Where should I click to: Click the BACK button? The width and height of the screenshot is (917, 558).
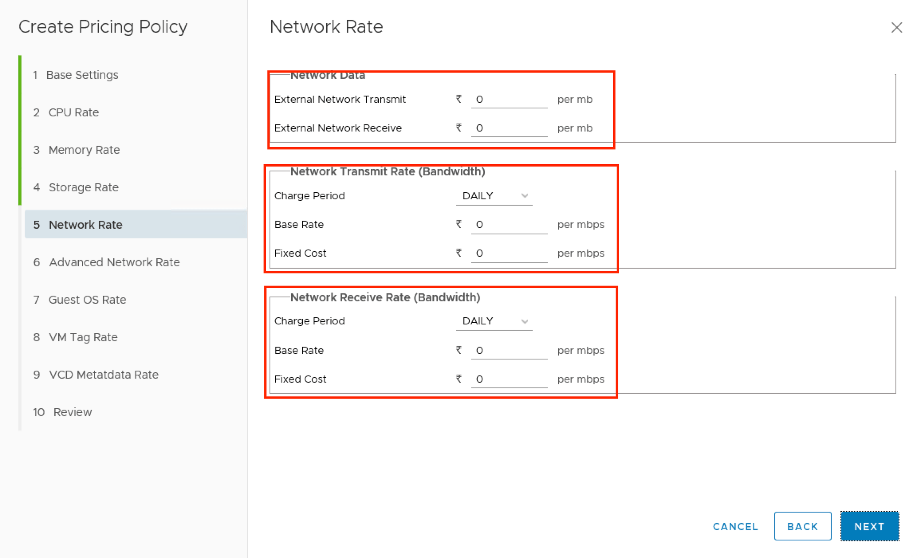802,527
